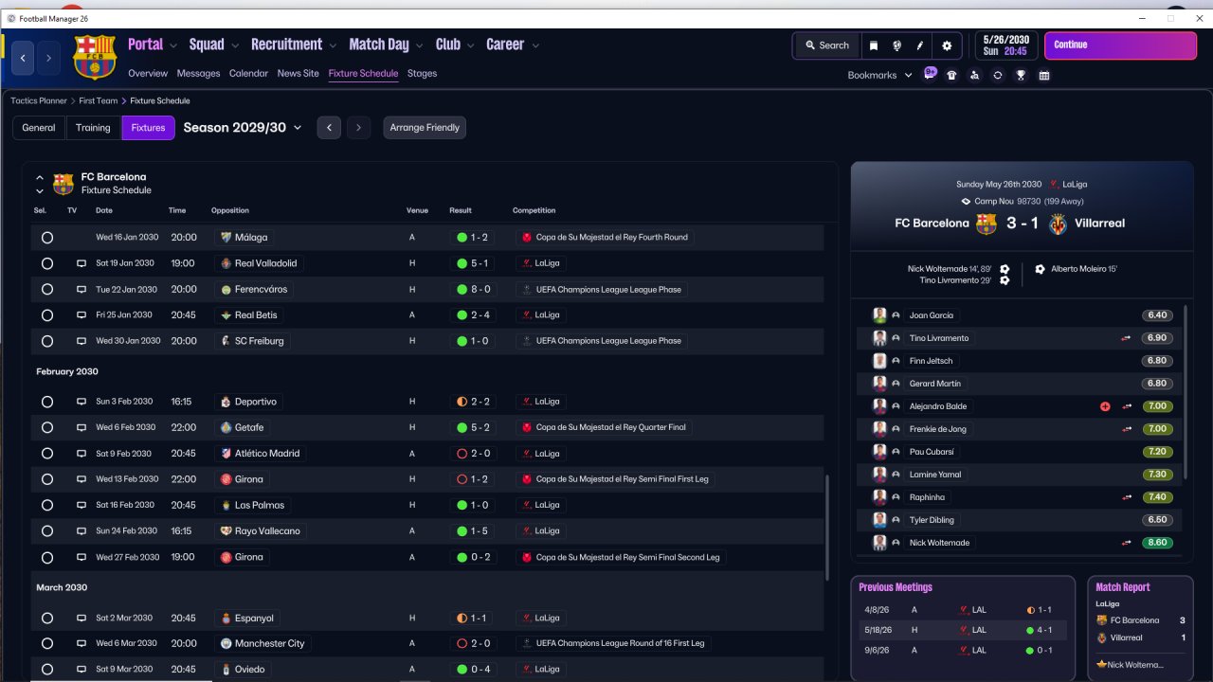This screenshot has height=682, width=1213.
Task: Switch to the Training tab
Action: click(x=93, y=128)
